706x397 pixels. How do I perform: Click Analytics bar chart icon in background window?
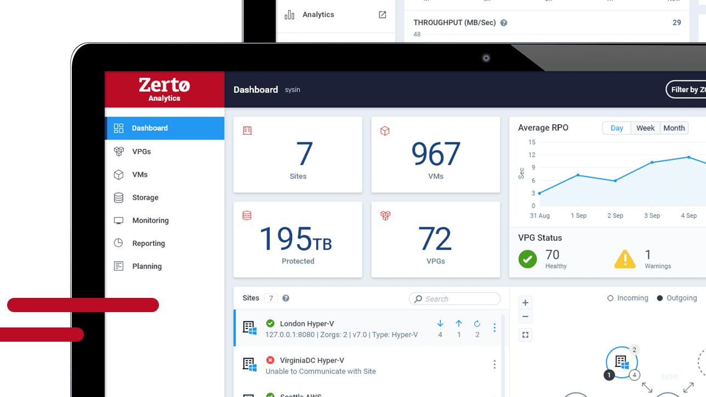coord(289,15)
